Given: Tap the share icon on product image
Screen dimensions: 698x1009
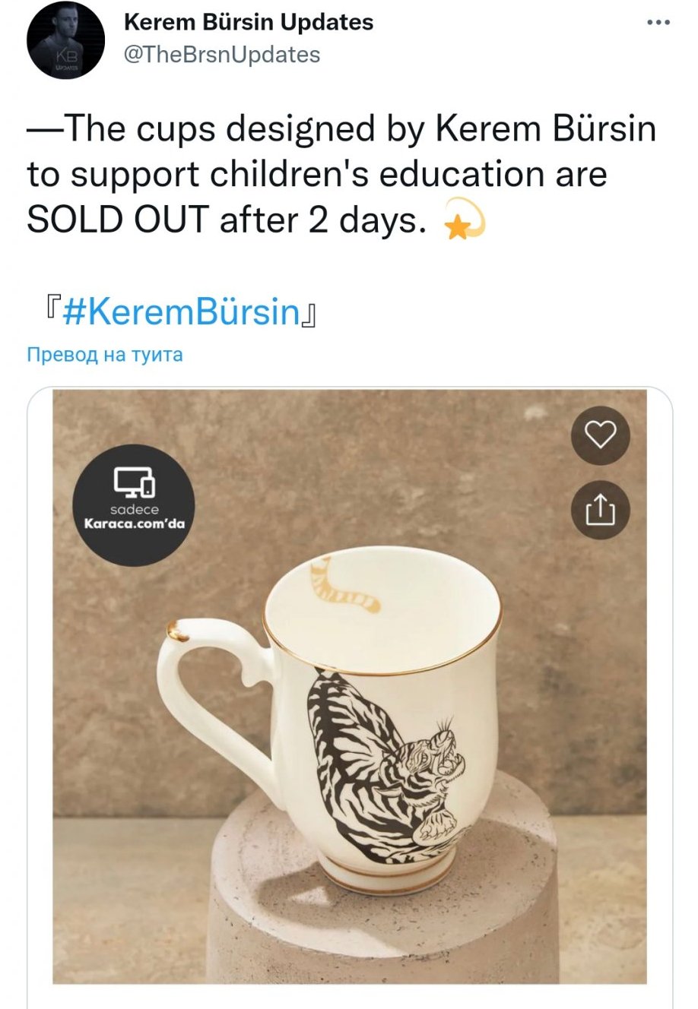Looking at the screenshot, I should 600,510.
